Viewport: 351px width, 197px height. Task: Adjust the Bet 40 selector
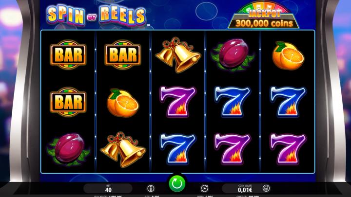108,189
